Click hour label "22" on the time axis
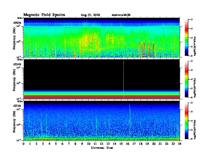The width and height of the screenshot is (214, 165). (167, 144)
